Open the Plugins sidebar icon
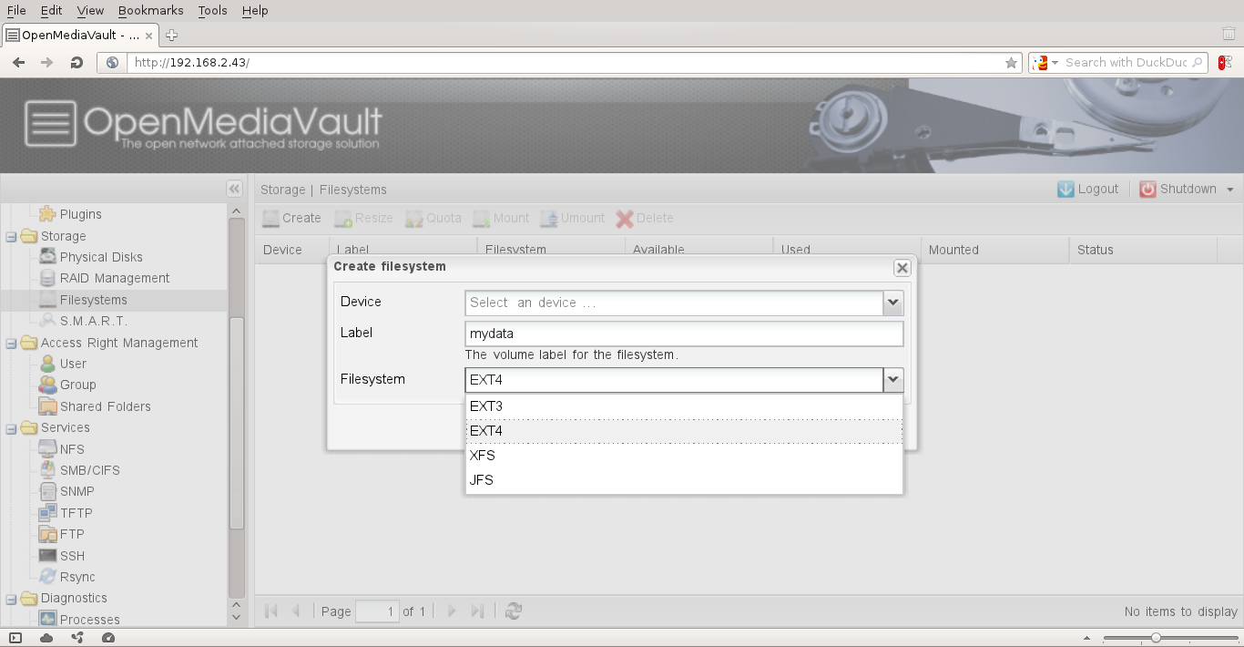This screenshot has width=1244, height=647. pyautogui.click(x=47, y=214)
